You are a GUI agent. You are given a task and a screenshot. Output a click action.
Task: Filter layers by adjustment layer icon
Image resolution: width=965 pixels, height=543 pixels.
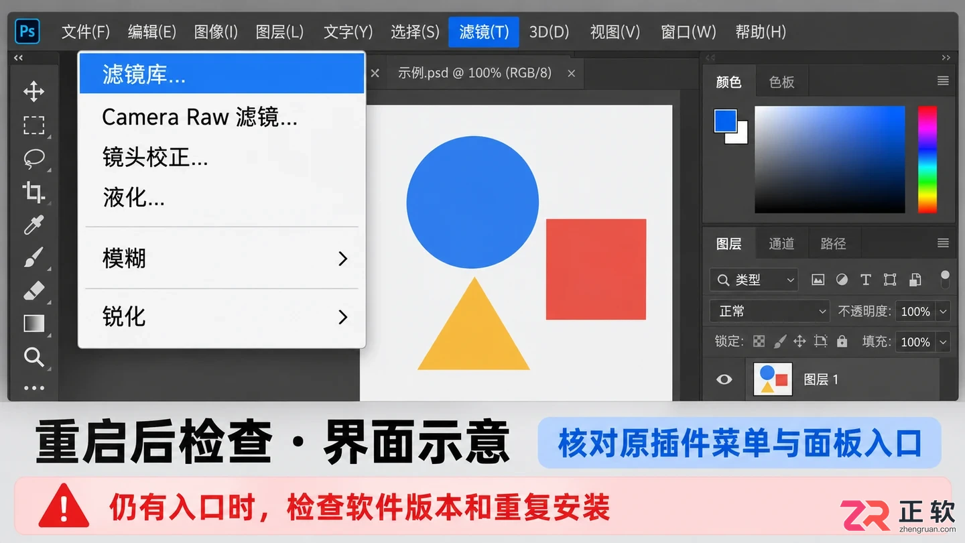click(x=842, y=280)
